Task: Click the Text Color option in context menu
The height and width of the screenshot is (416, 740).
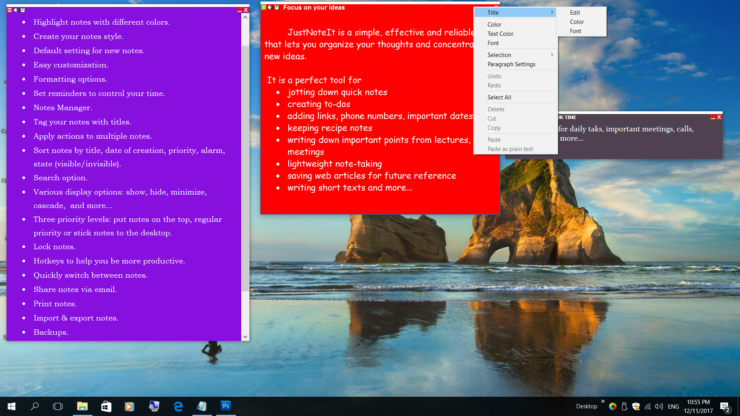Action: [500, 34]
